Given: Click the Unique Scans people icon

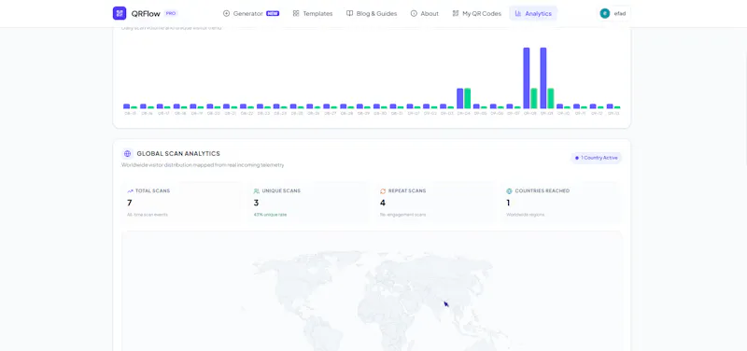Looking at the screenshot, I should point(257,191).
